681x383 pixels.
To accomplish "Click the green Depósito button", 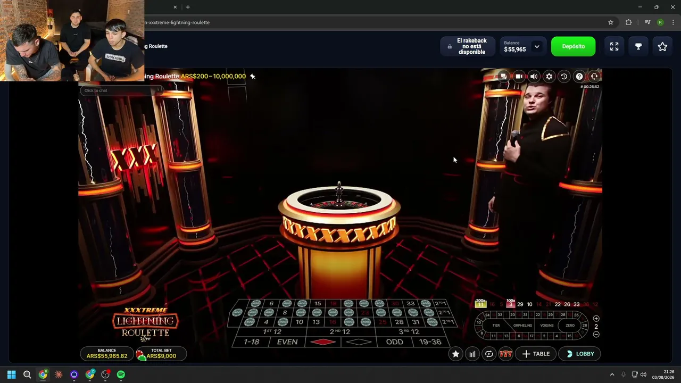I will (x=573, y=46).
